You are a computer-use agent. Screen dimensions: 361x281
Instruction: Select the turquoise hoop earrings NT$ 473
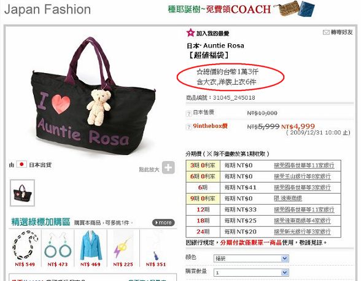(x=58, y=248)
